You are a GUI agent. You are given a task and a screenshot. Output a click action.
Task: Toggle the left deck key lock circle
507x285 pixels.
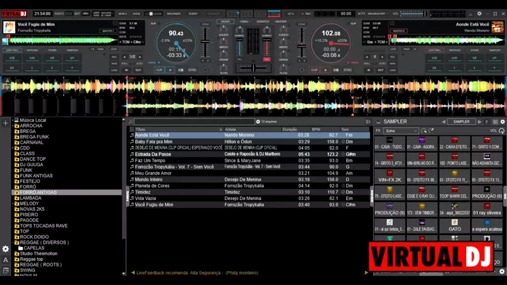(205, 70)
